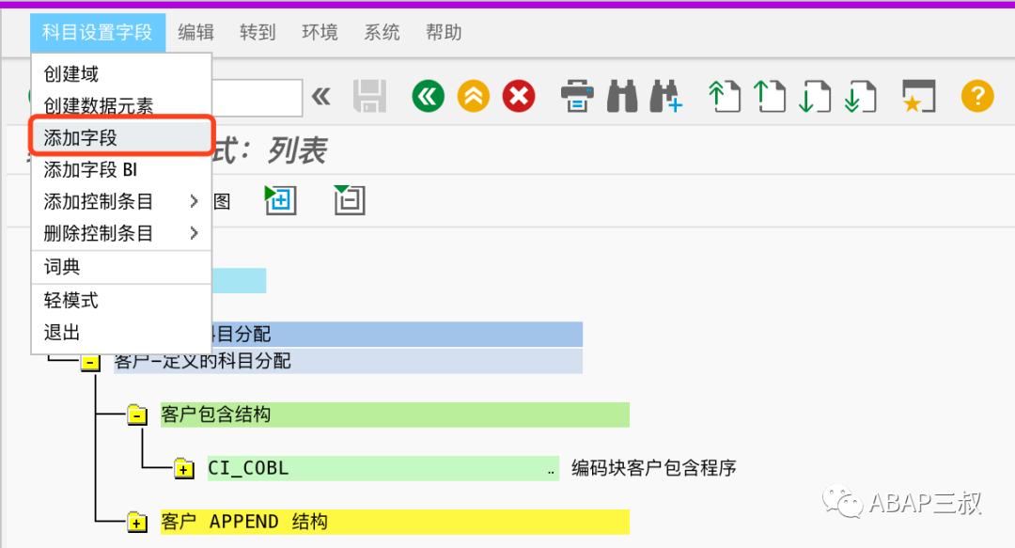1015x548 pixels.
Task: Click into the command input field
Action: point(257,98)
